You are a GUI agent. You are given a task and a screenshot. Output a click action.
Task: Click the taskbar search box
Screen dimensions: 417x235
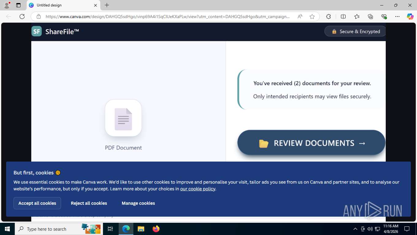[58, 229]
